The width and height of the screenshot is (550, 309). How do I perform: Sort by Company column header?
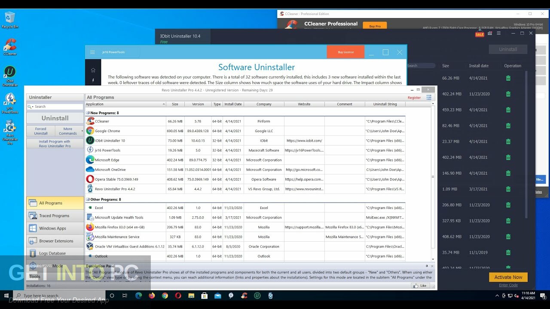coord(264,104)
